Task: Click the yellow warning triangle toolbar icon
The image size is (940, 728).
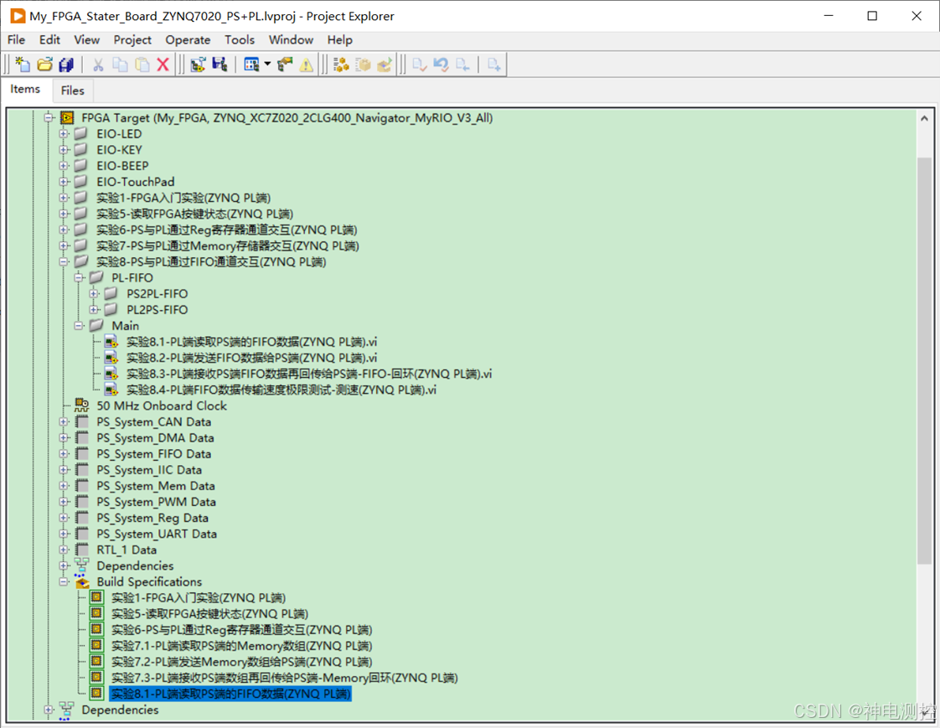Action: pyautogui.click(x=307, y=65)
